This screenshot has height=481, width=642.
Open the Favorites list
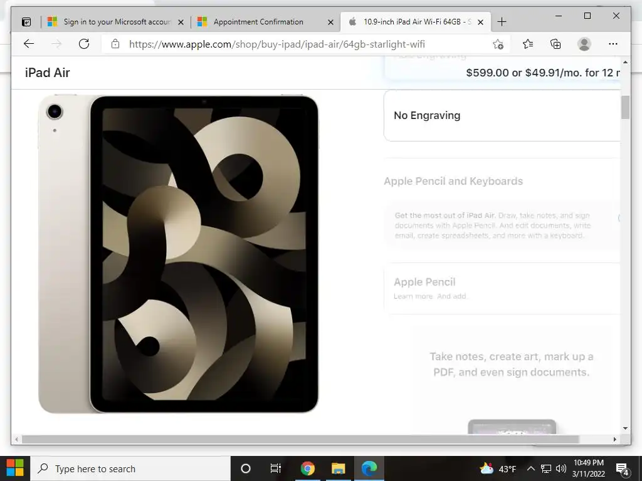tap(528, 44)
